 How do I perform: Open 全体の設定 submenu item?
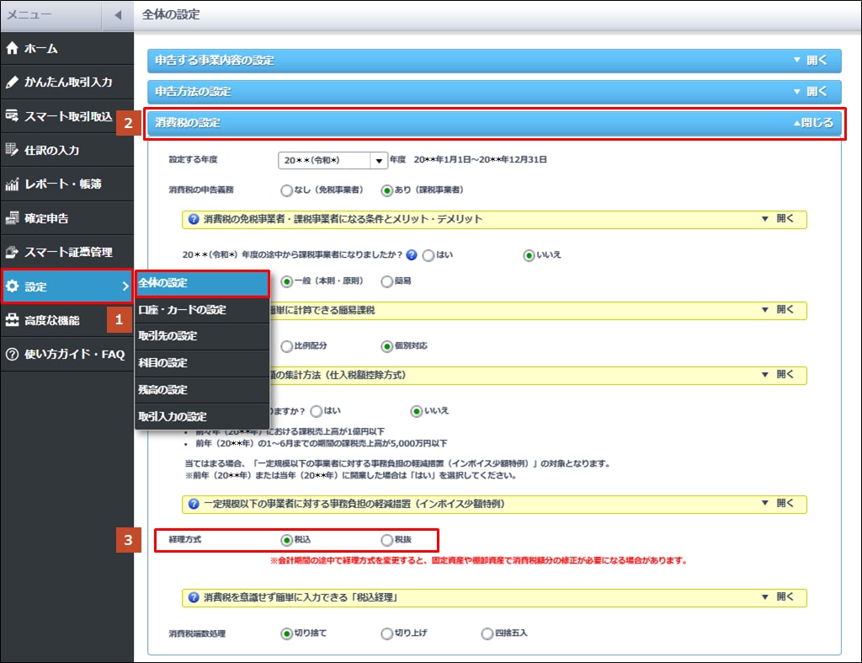pos(202,283)
